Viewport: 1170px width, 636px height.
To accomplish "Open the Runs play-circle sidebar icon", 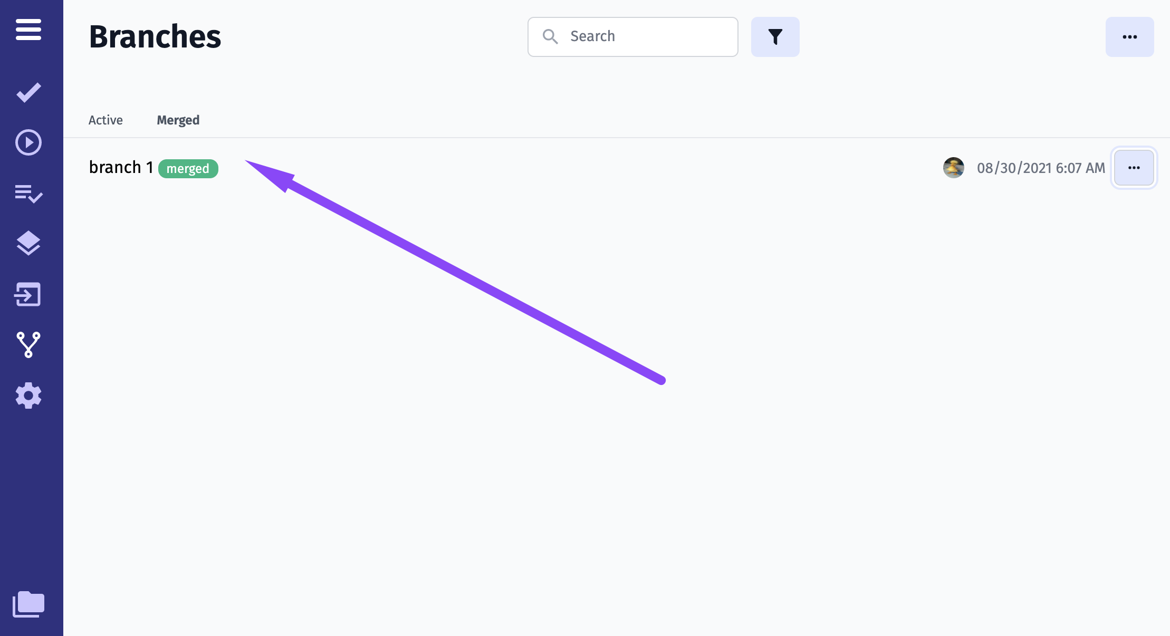I will point(28,142).
